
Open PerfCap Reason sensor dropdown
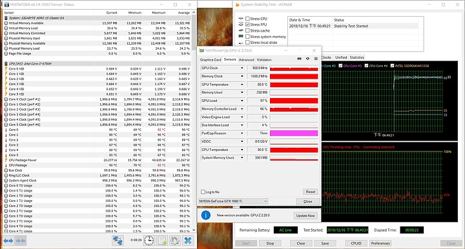pos(242,134)
